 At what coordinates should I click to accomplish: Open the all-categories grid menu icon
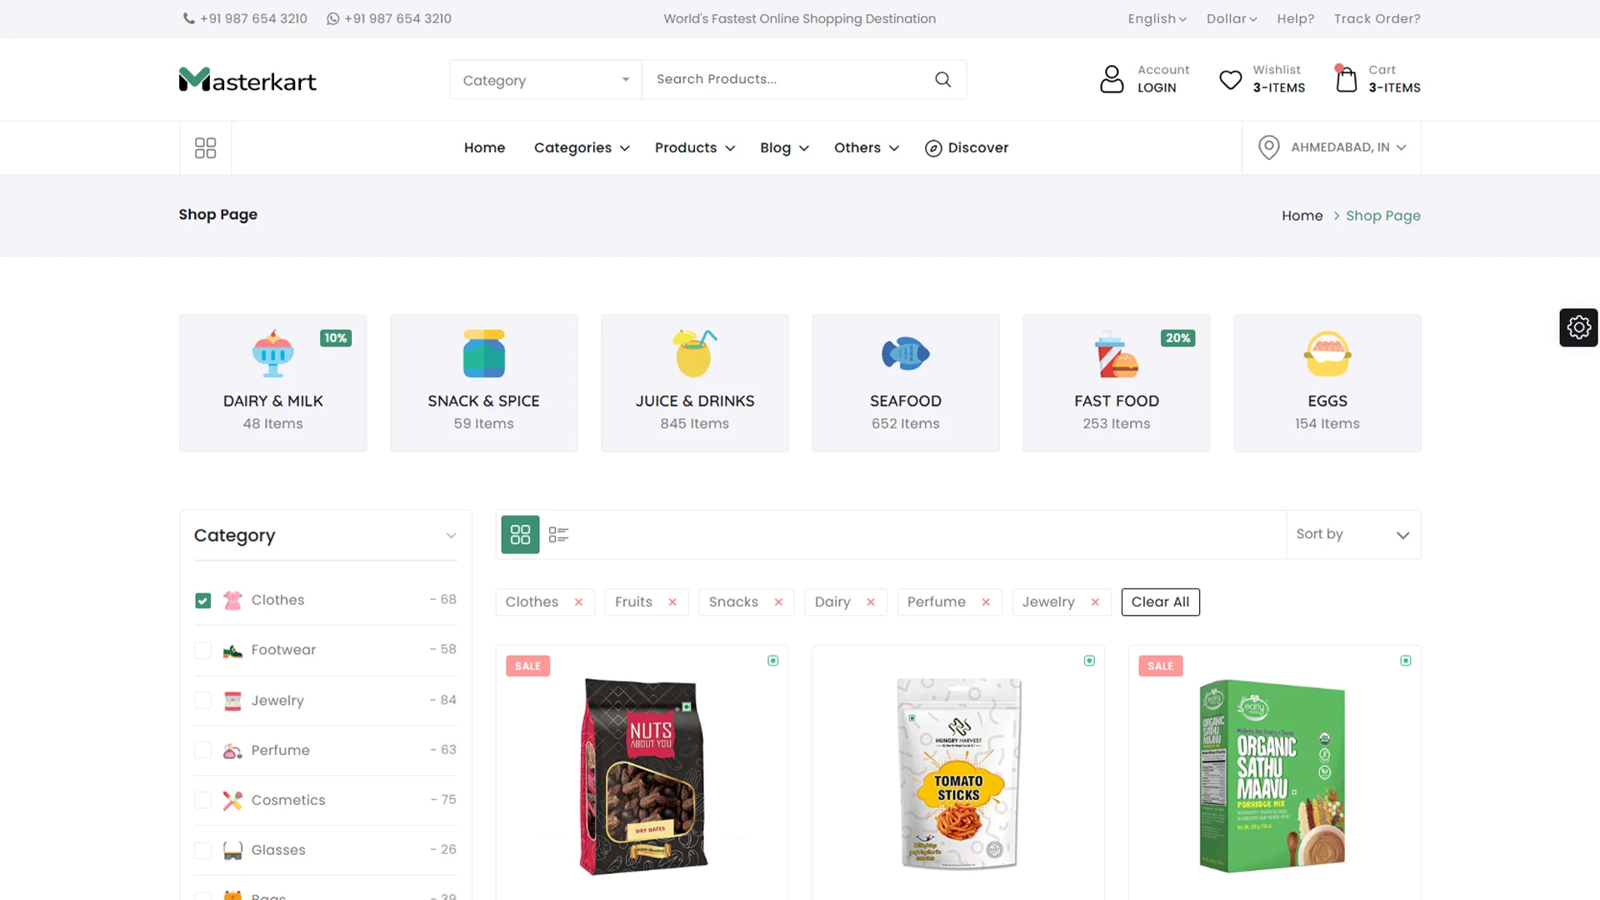click(x=205, y=147)
